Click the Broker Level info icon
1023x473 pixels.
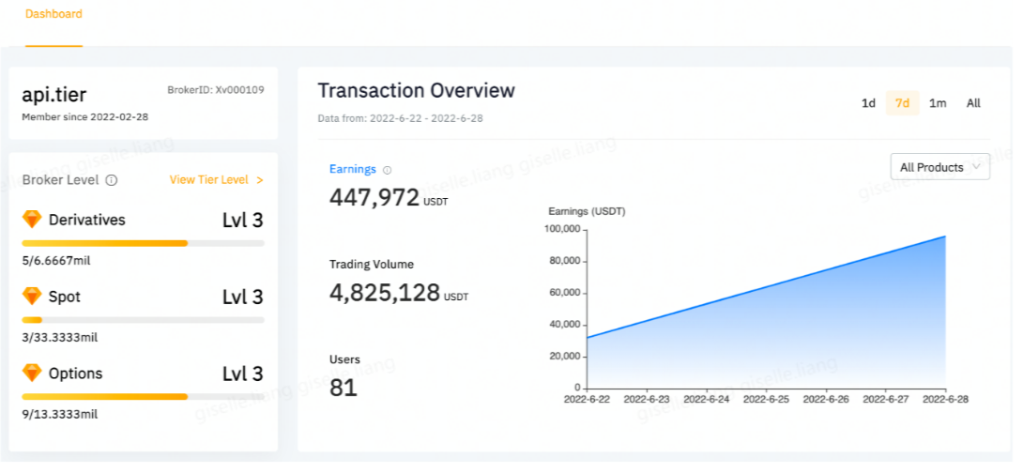(x=112, y=180)
